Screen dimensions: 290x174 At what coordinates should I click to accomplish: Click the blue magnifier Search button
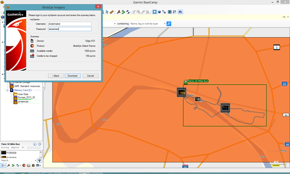tap(169, 24)
